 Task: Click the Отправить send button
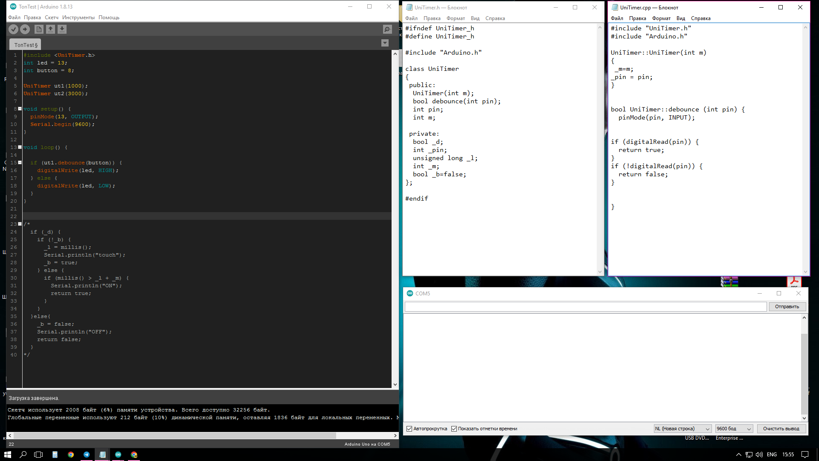pos(787,306)
